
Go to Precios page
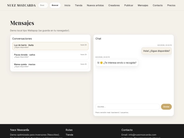(x=171, y=5)
